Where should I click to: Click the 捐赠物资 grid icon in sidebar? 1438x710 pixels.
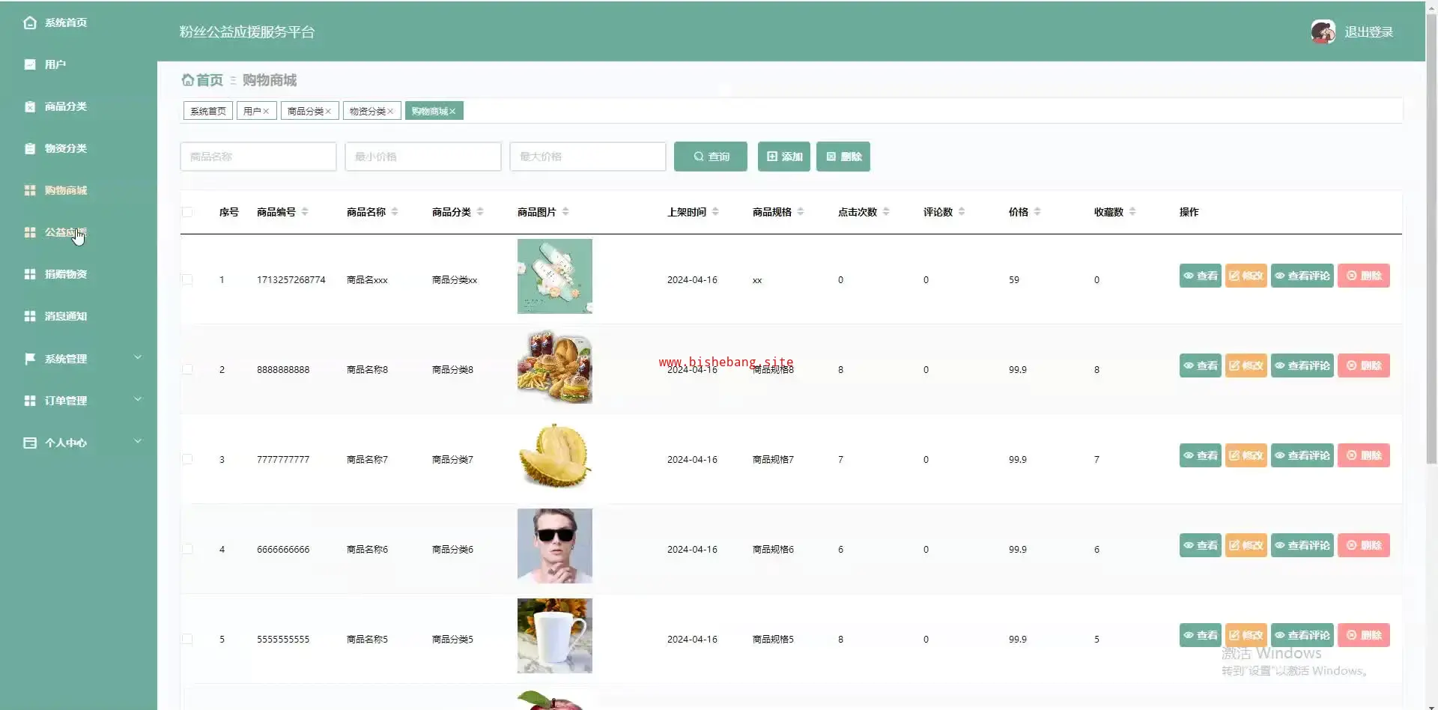tap(30, 274)
